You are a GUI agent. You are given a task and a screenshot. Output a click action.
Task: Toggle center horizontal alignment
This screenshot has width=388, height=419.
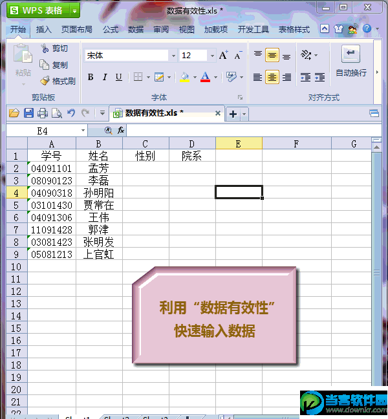(272, 77)
